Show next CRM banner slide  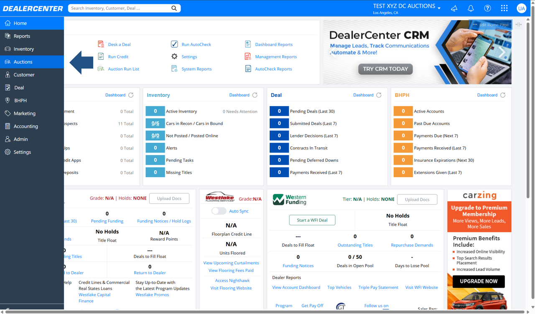[502, 52]
